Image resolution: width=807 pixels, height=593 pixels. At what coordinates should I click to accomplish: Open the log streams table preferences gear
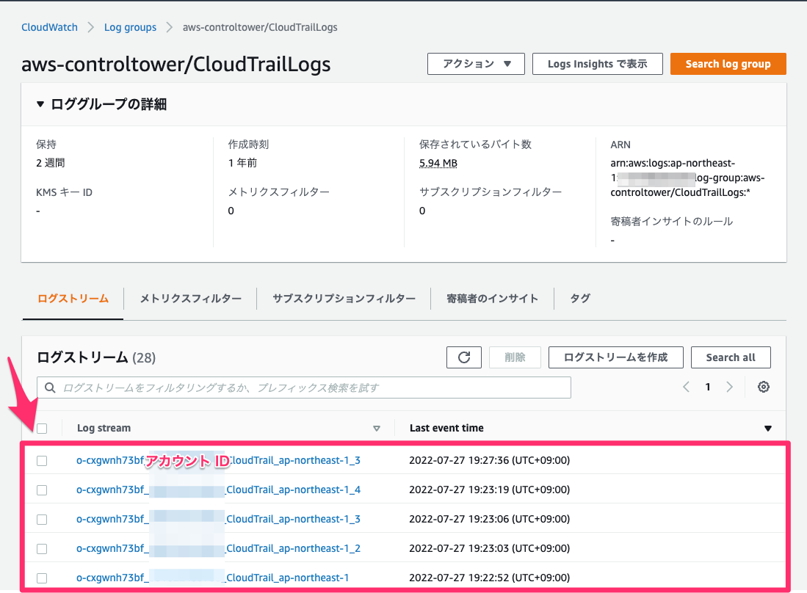(763, 386)
